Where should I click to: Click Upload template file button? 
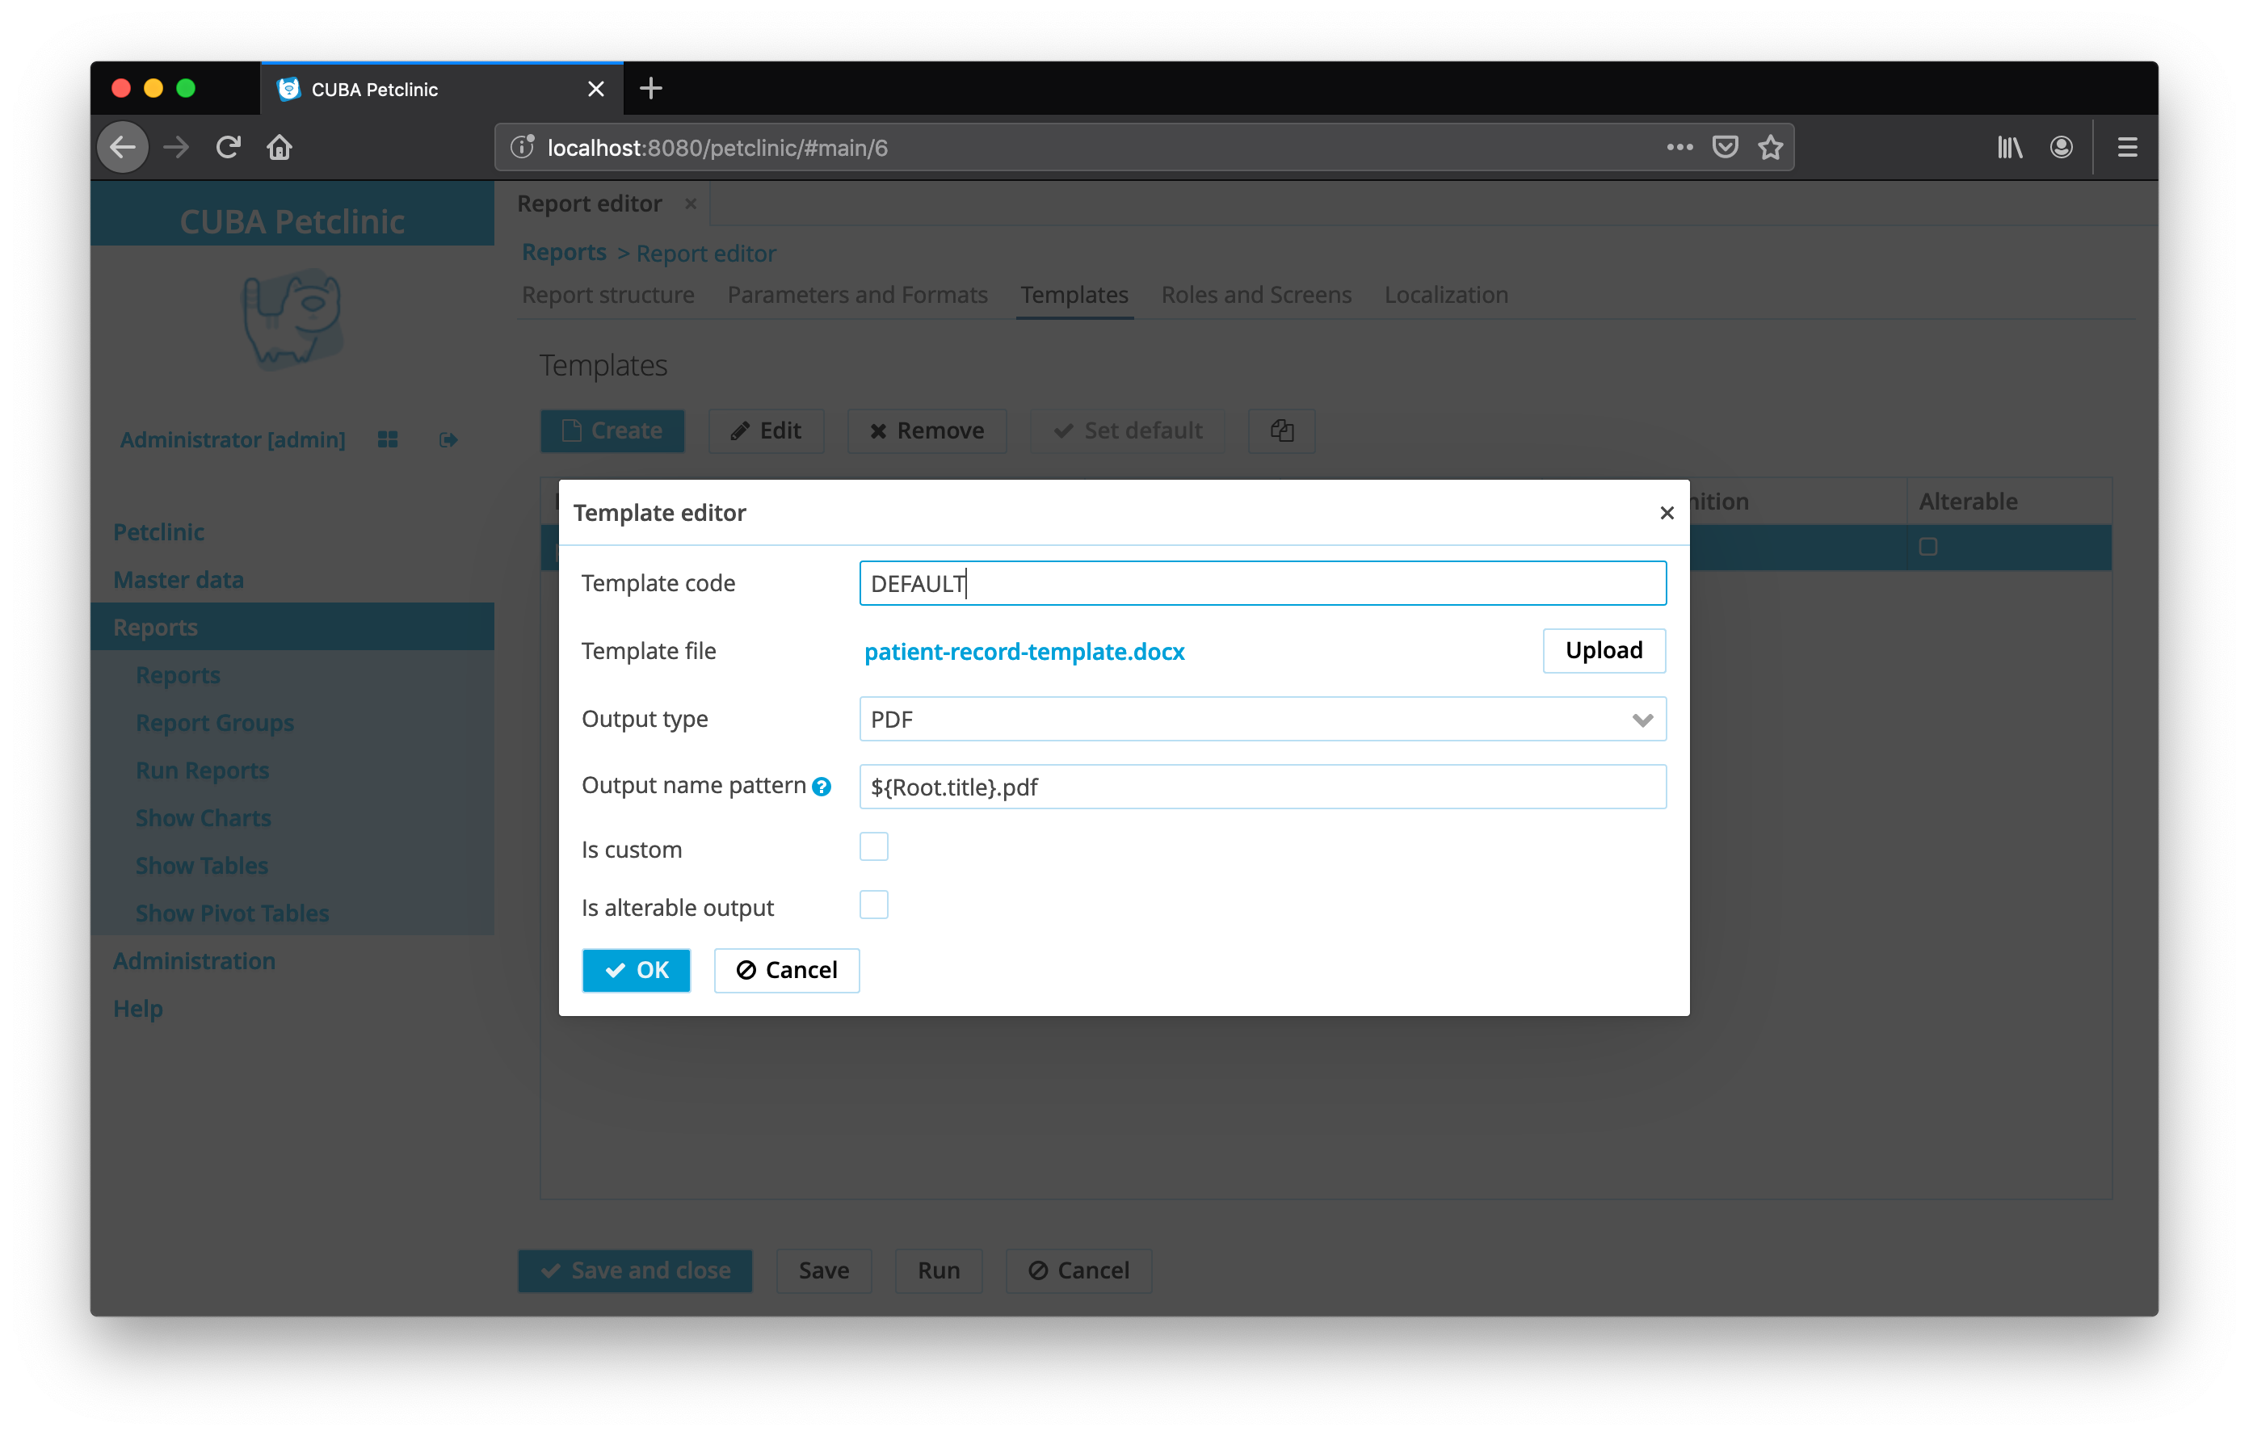click(1603, 650)
